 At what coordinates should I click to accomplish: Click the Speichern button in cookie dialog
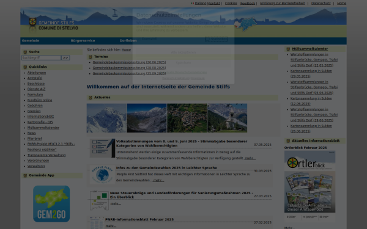(x=183, y=63)
